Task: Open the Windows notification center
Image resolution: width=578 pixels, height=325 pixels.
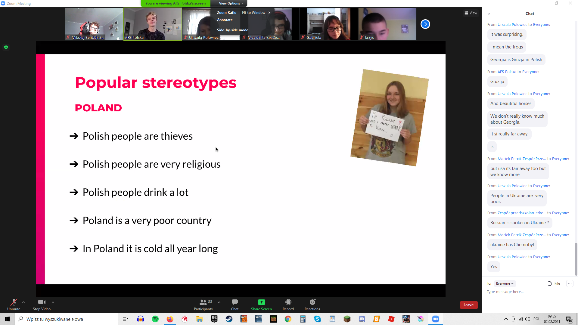Action: [569, 319]
